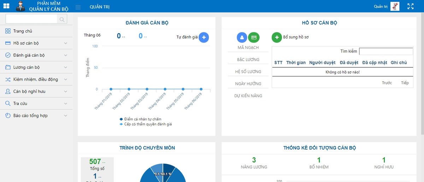Image resolution: width=424 pixels, height=182 pixels.
Task: Click the Hồ sơ cán bộ card icon
Action: click(8, 43)
